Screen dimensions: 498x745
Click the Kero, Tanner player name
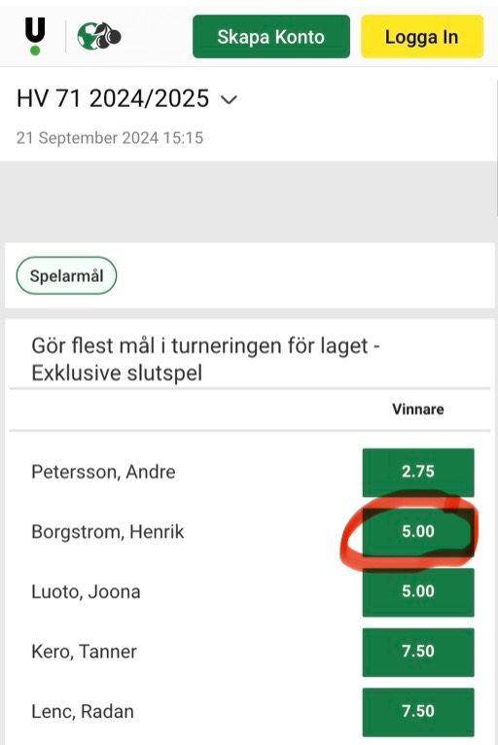coord(84,652)
